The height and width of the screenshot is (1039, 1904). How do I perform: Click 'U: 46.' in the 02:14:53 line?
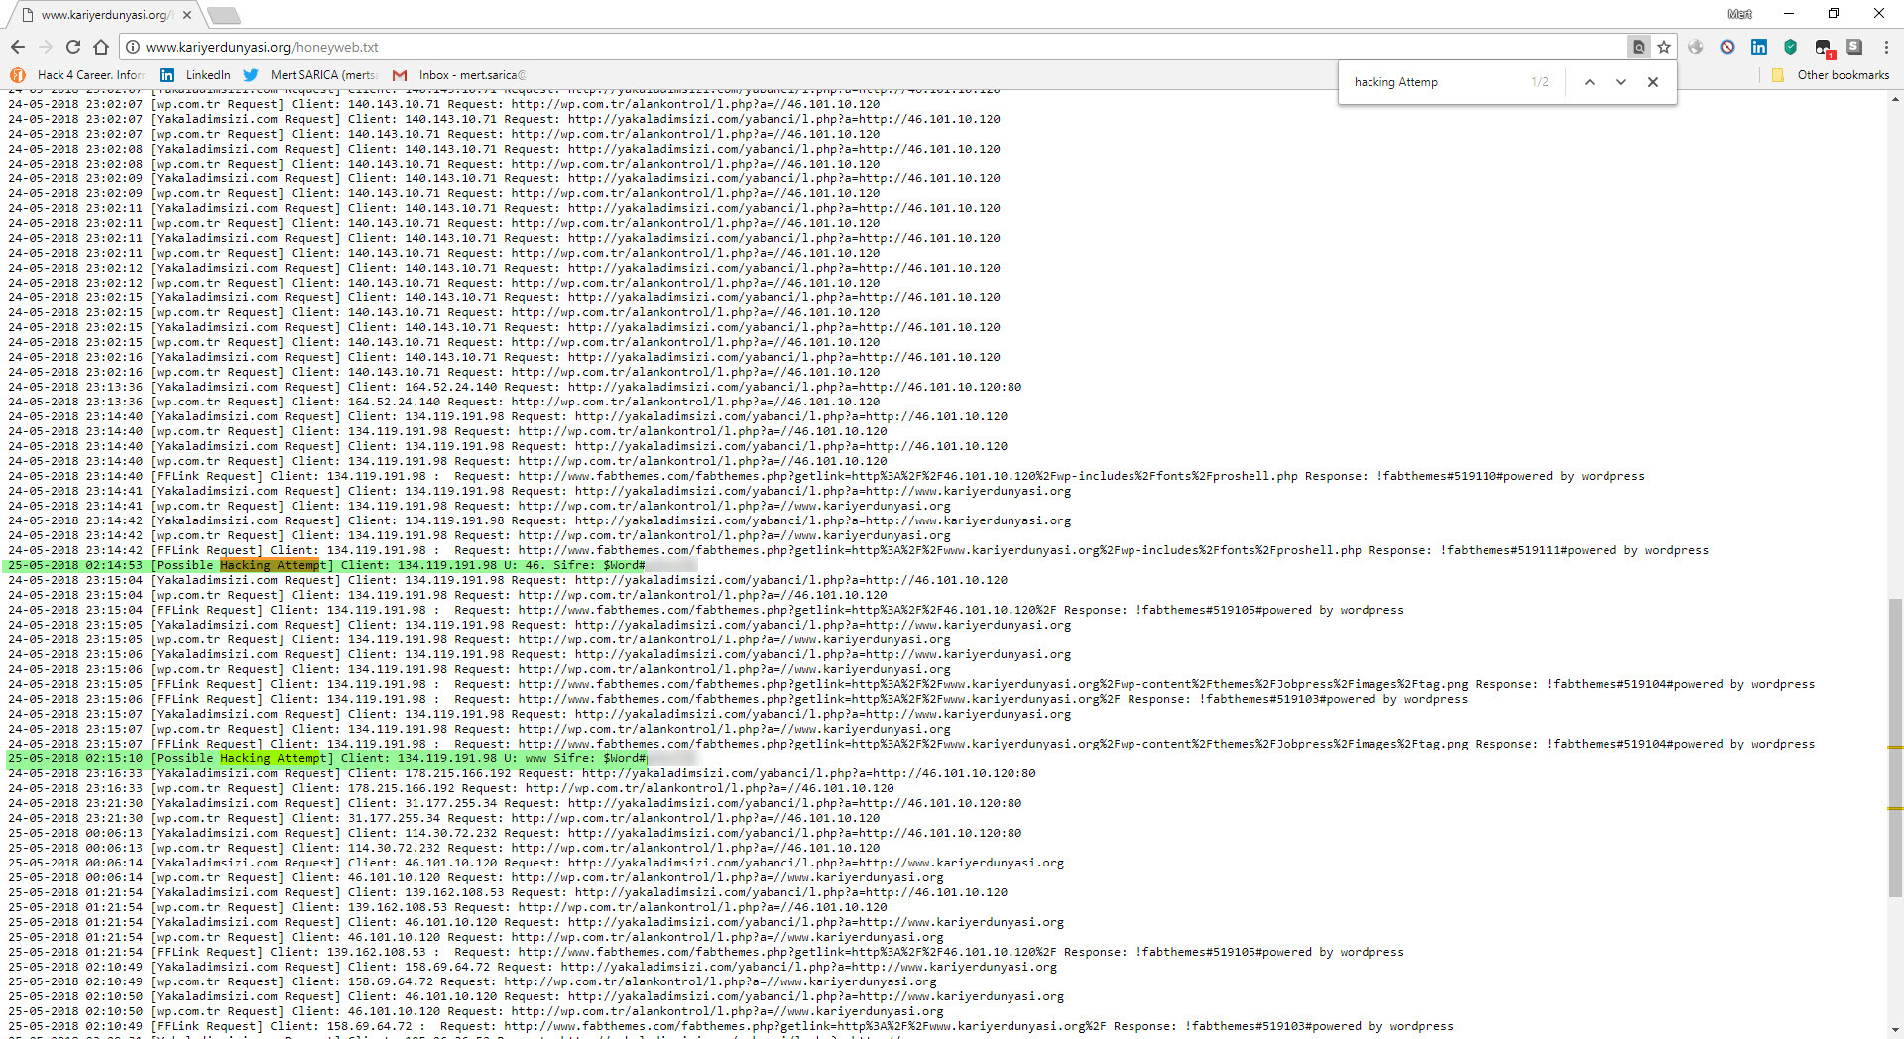click(x=525, y=565)
